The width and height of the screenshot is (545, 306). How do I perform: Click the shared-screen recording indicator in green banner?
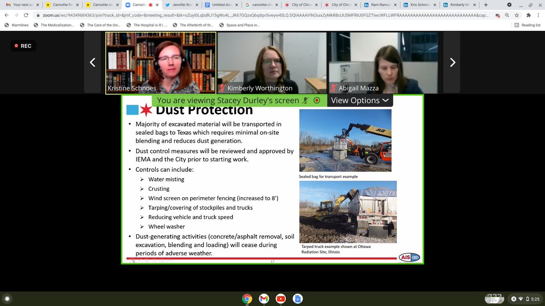(x=317, y=101)
